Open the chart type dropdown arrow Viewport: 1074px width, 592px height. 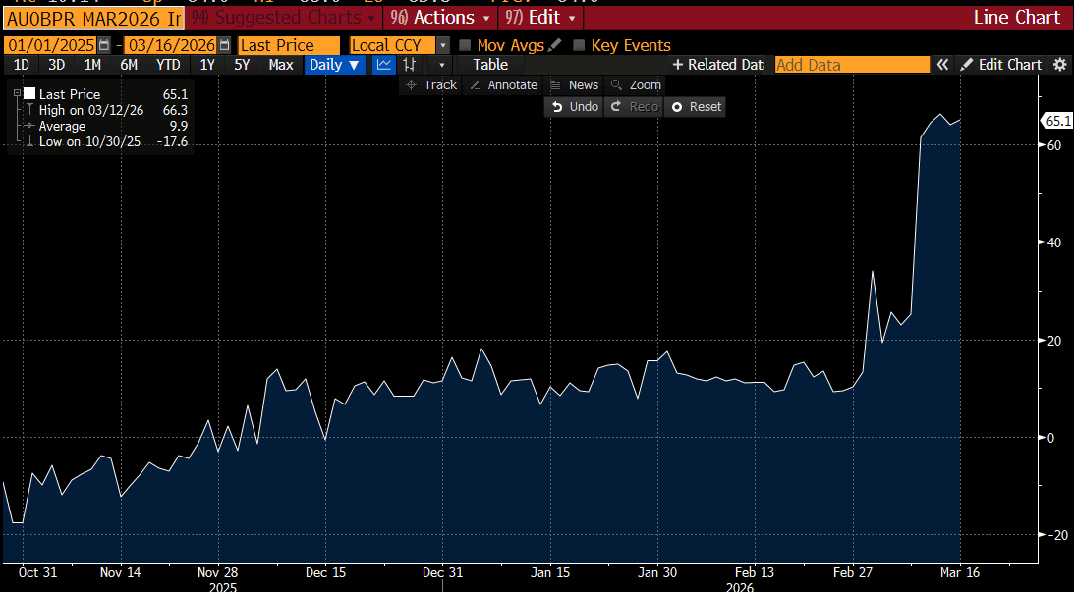pyautogui.click(x=444, y=65)
